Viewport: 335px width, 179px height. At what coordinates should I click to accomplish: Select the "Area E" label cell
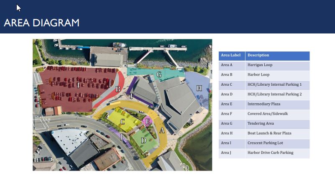click(227, 104)
